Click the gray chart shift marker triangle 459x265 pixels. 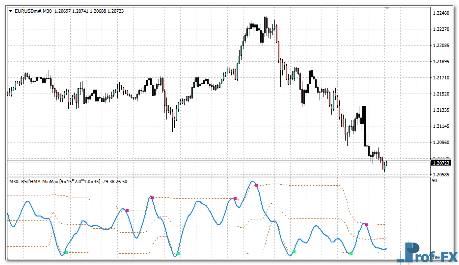coord(387,9)
